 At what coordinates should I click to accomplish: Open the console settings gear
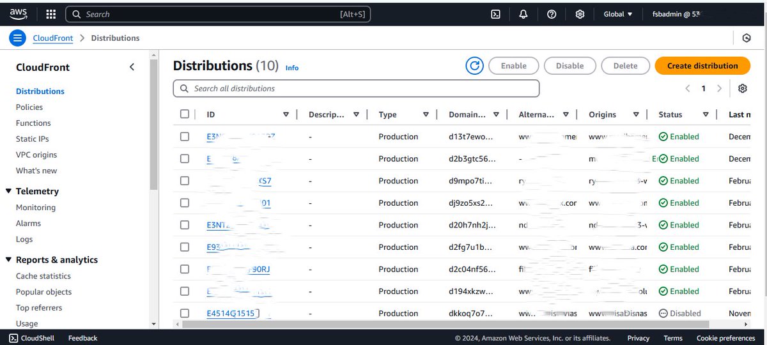coord(580,14)
